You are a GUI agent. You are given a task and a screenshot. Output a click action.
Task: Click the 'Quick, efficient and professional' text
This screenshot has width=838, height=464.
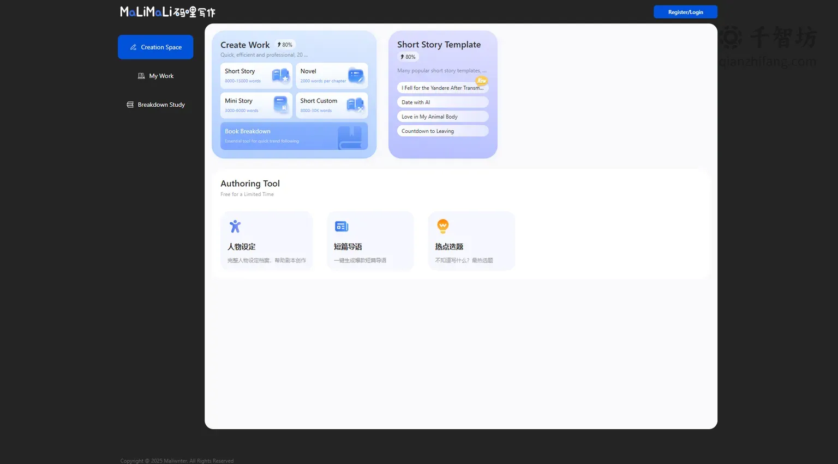coord(264,55)
